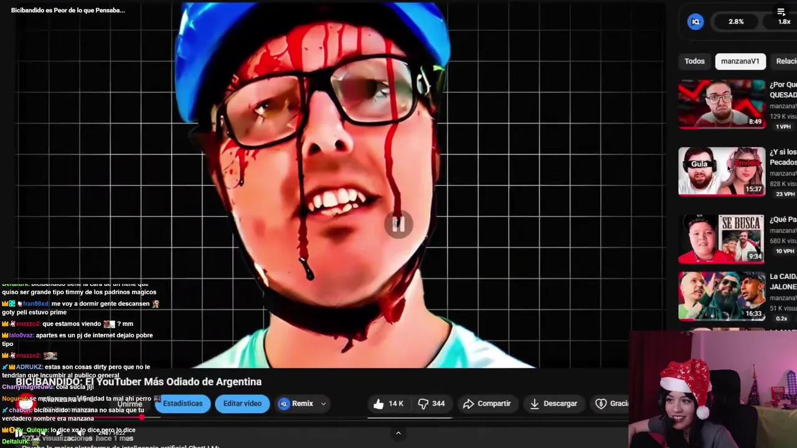
Task: Click the '680 K' views text
Action: (x=783, y=241)
